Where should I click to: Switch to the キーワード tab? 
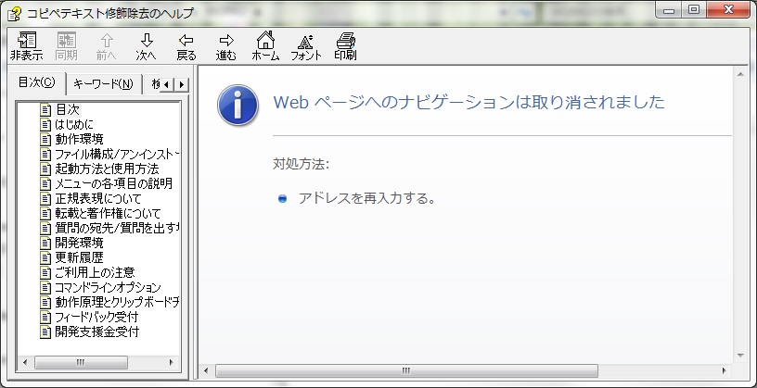tap(103, 84)
